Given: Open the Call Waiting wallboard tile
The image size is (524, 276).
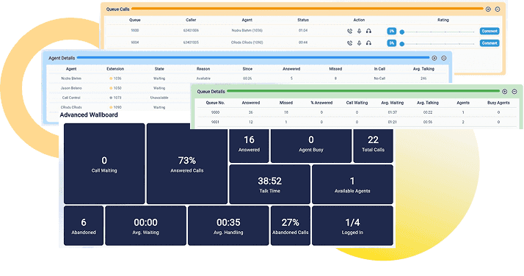Looking at the screenshot, I should 104,164.
